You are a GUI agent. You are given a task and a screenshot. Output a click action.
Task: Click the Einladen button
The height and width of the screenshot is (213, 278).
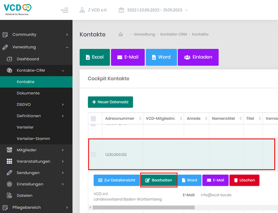[x=198, y=57]
